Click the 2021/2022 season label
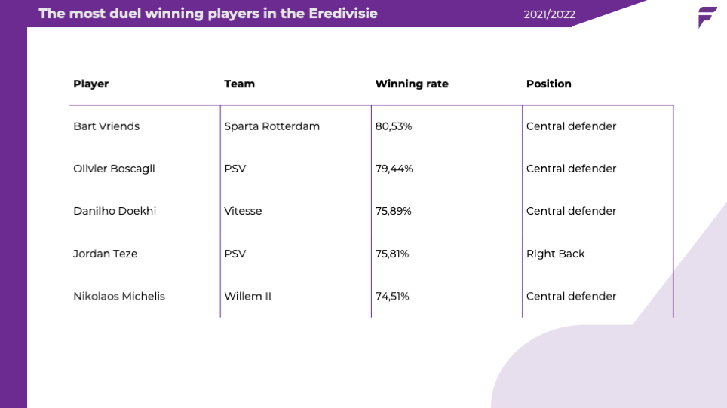This screenshot has height=408, width=727. [550, 15]
